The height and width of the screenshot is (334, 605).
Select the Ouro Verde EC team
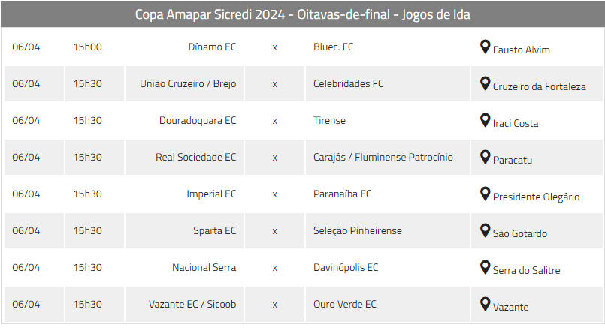coord(344,304)
